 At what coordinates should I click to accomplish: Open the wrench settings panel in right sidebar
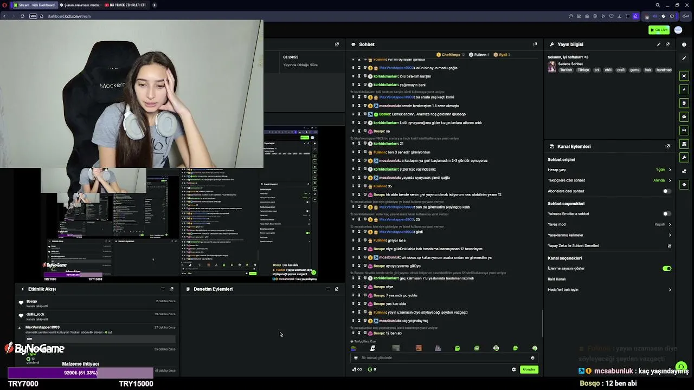684,157
